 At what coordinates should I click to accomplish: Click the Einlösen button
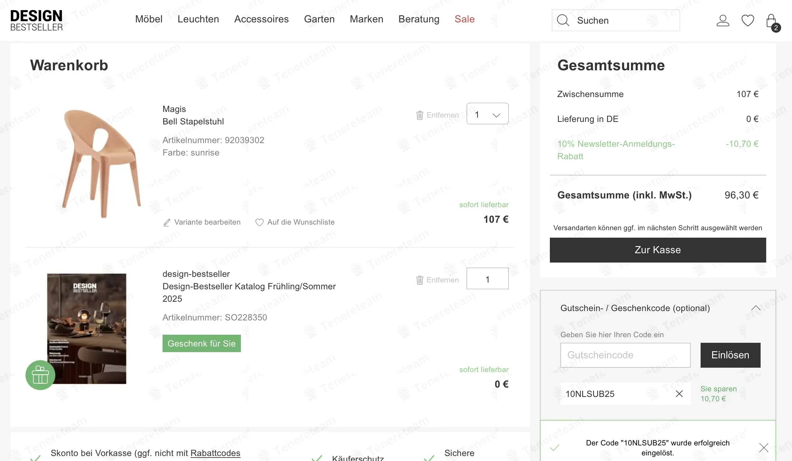tap(730, 355)
